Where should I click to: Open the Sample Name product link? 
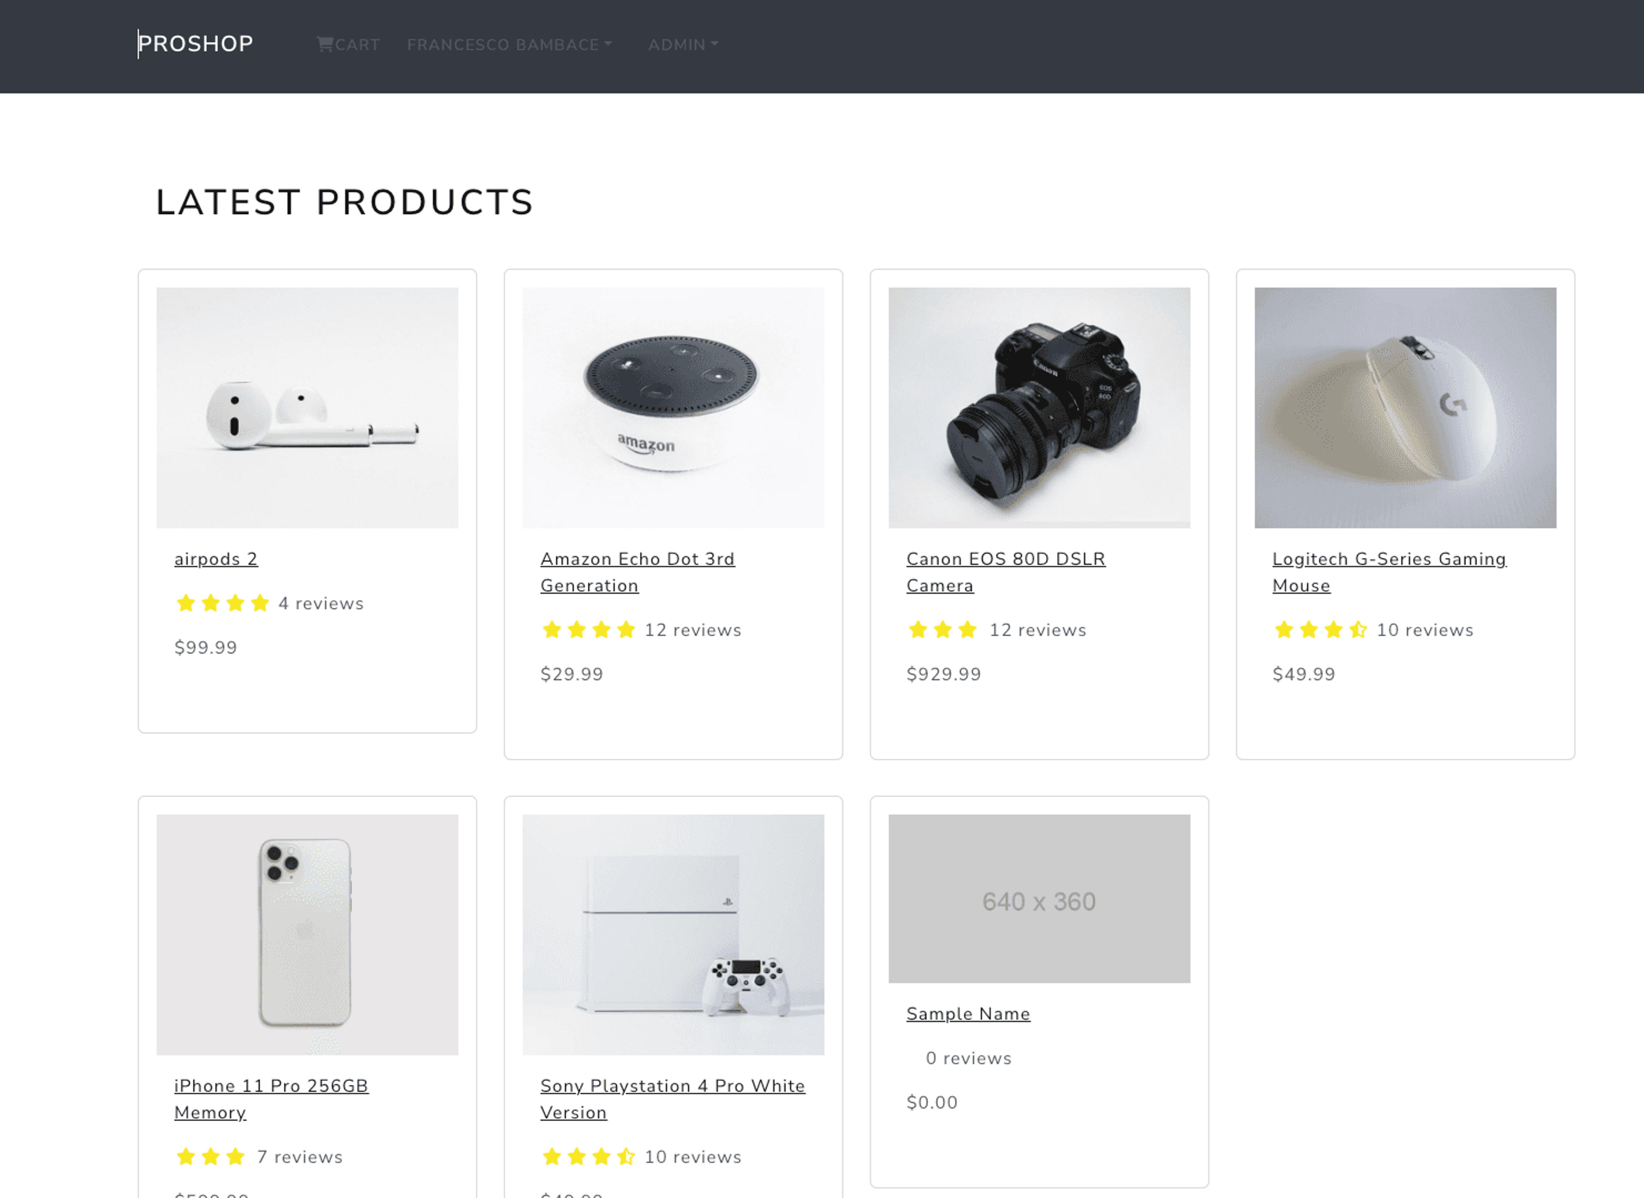click(968, 1014)
